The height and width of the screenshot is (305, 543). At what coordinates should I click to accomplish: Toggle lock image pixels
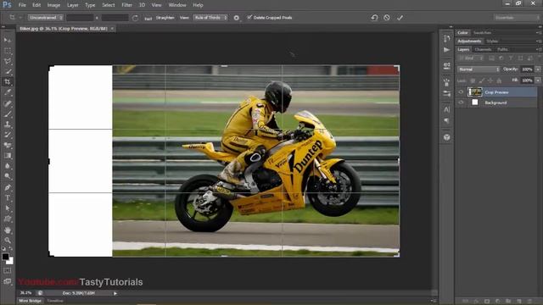(481, 80)
